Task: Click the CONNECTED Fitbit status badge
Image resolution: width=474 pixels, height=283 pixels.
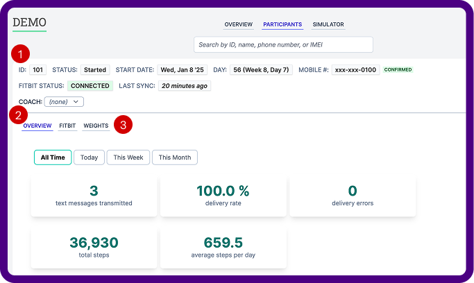Action: tap(90, 86)
